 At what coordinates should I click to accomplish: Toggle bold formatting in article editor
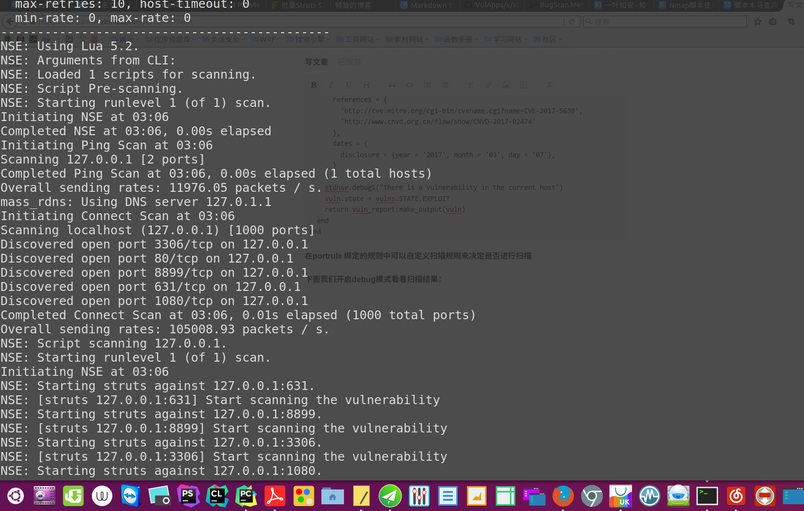point(314,85)
